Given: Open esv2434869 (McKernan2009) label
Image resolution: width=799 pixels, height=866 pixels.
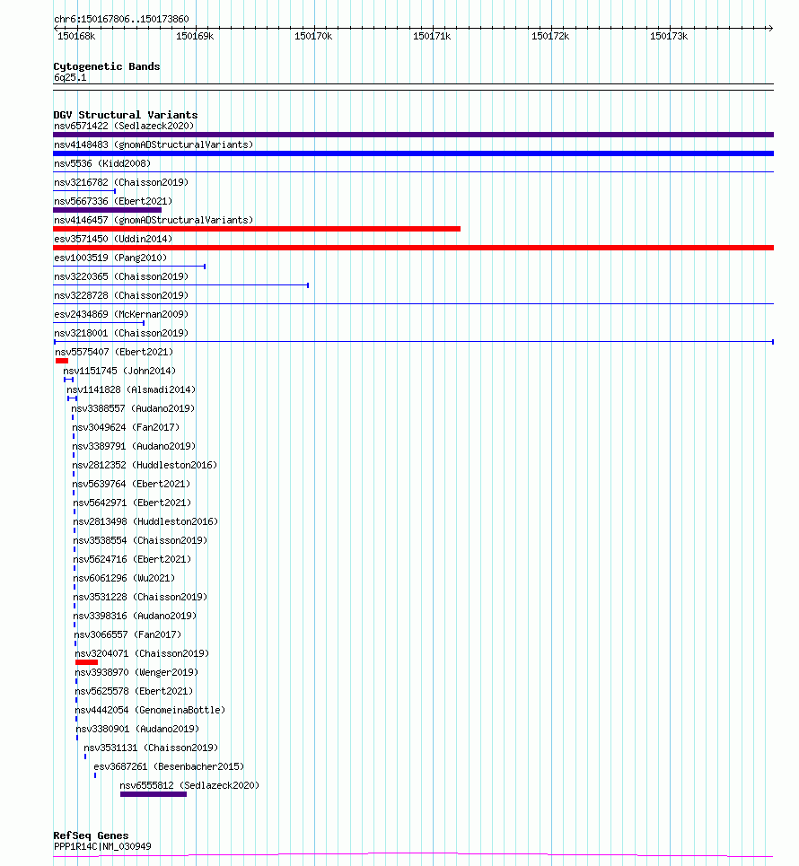Looking at the screenshot, I should 121,314.
